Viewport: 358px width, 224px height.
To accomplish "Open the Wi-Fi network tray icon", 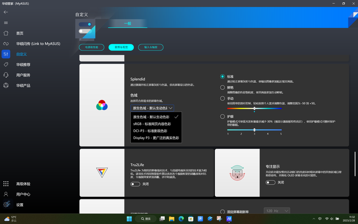I will pos(326,219).
